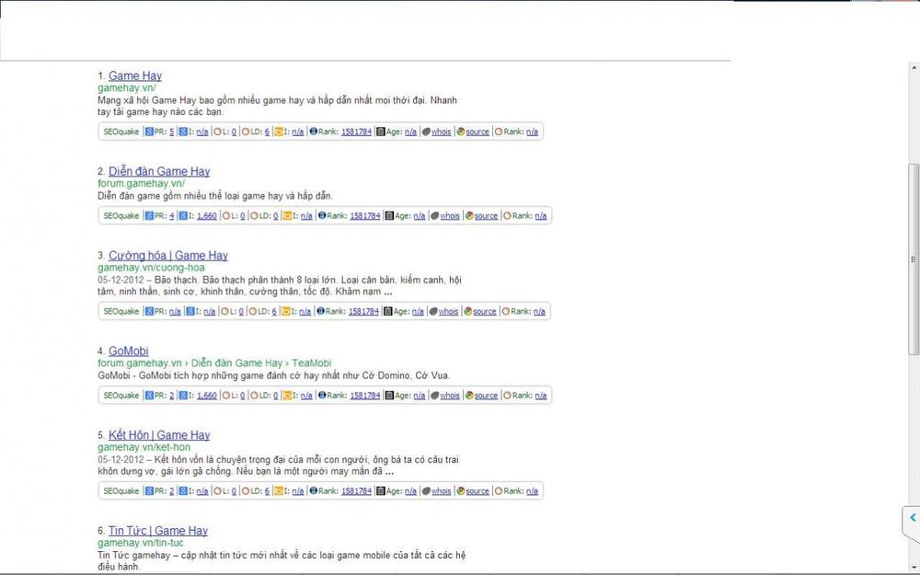Open the 'Cường hóa | Game Hay' result
Screen dimensions: 920x575
(x=167, y=255)
